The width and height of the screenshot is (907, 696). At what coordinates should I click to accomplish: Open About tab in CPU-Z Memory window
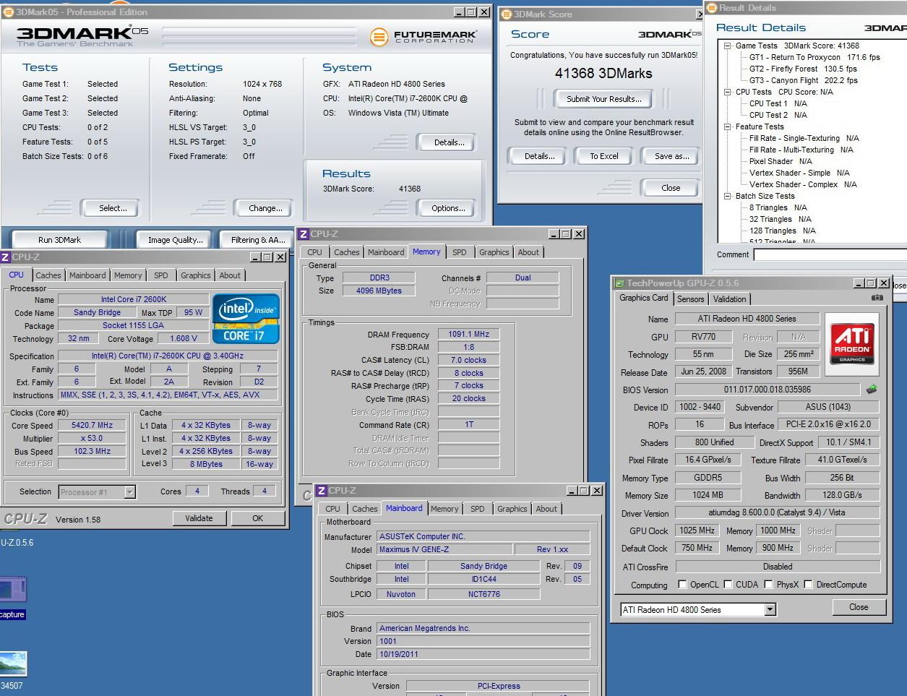pos(528,252)
